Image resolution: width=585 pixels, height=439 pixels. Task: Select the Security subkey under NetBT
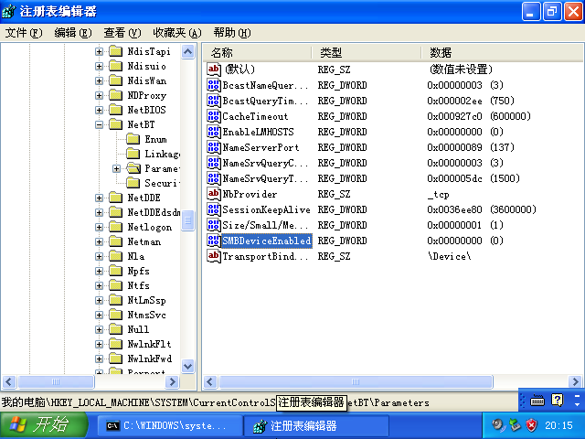162,183
